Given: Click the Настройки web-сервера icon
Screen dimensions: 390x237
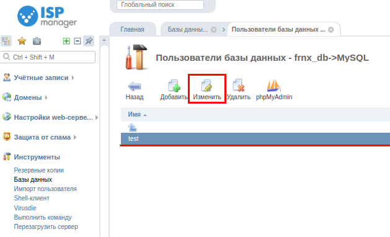Looking at the screenshot, I should pyautogui.click(x=7, y=117).
